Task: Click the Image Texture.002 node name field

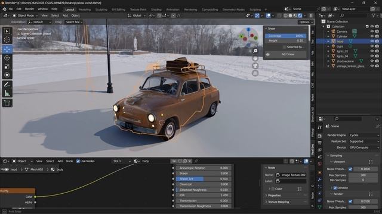Action: click(x=291, y=175)
